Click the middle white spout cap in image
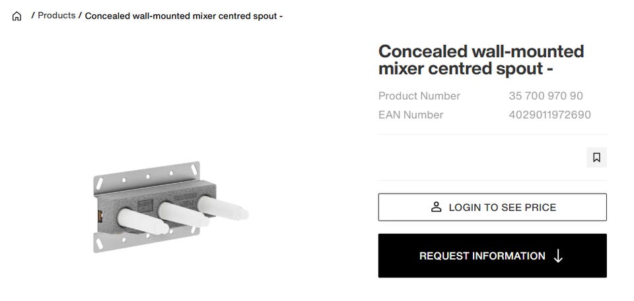The height and width of the screenshot is (301, 634). click(184, 215)
